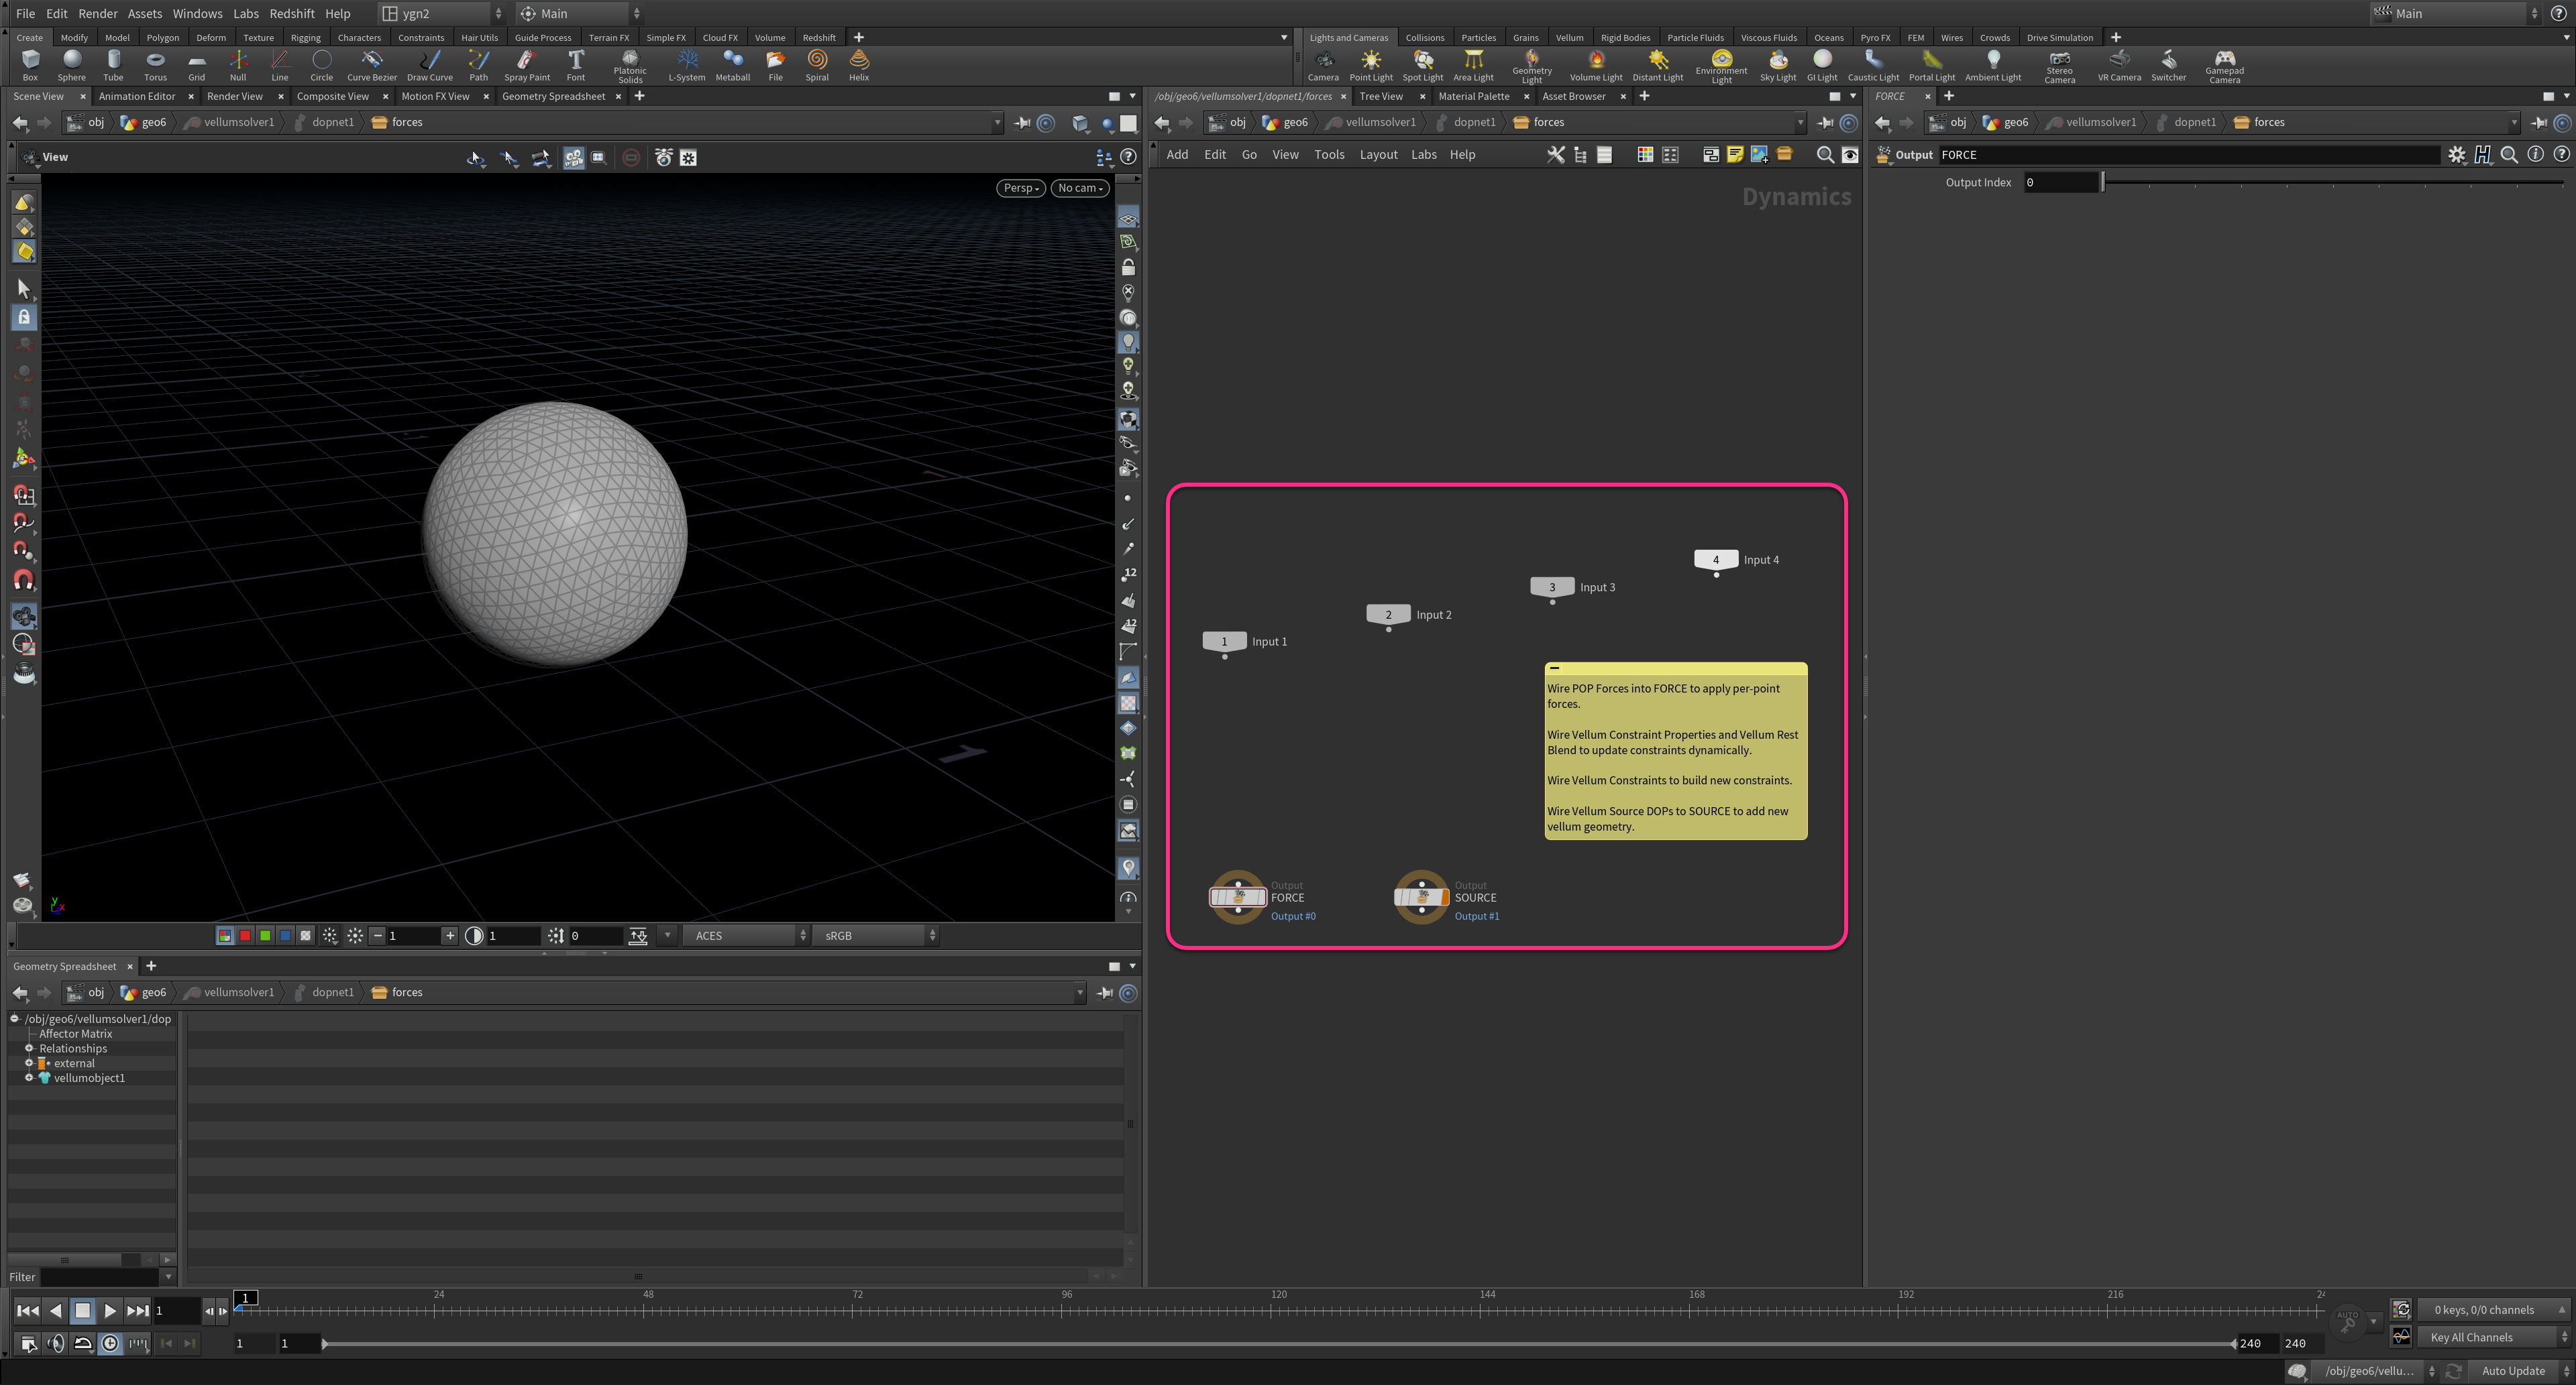This screenshot has width=2576, height=1385.
Task: Select the Torus shelf tool
Action: click(155, 65)
